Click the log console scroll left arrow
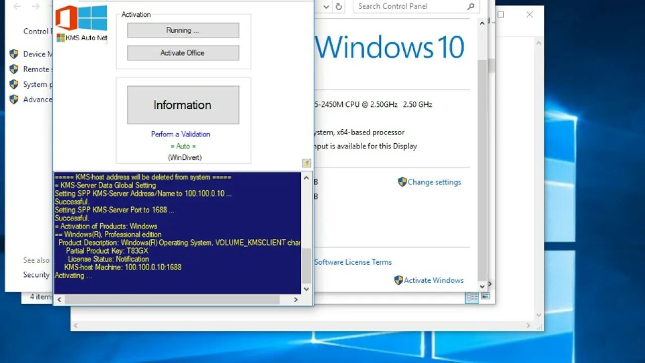The image size is (645, 363). 59,299
